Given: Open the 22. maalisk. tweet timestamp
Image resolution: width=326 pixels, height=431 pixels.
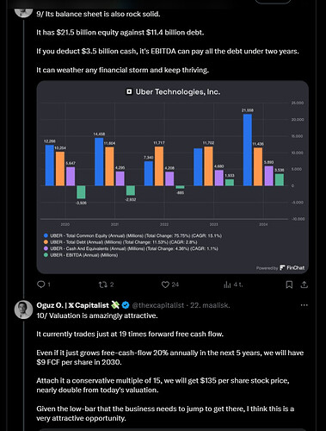Looking at the screenshot, I should tap(210, 305).
